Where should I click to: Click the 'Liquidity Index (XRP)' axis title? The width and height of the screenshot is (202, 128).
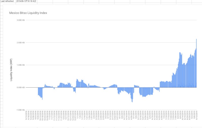pos(11,70)
